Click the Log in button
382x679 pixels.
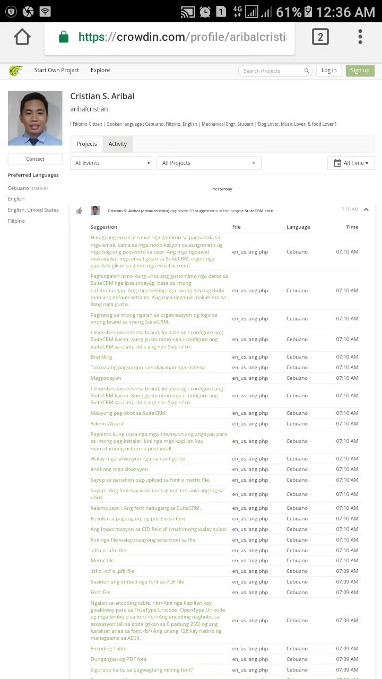pyautogui.click(x=329, y=70)
